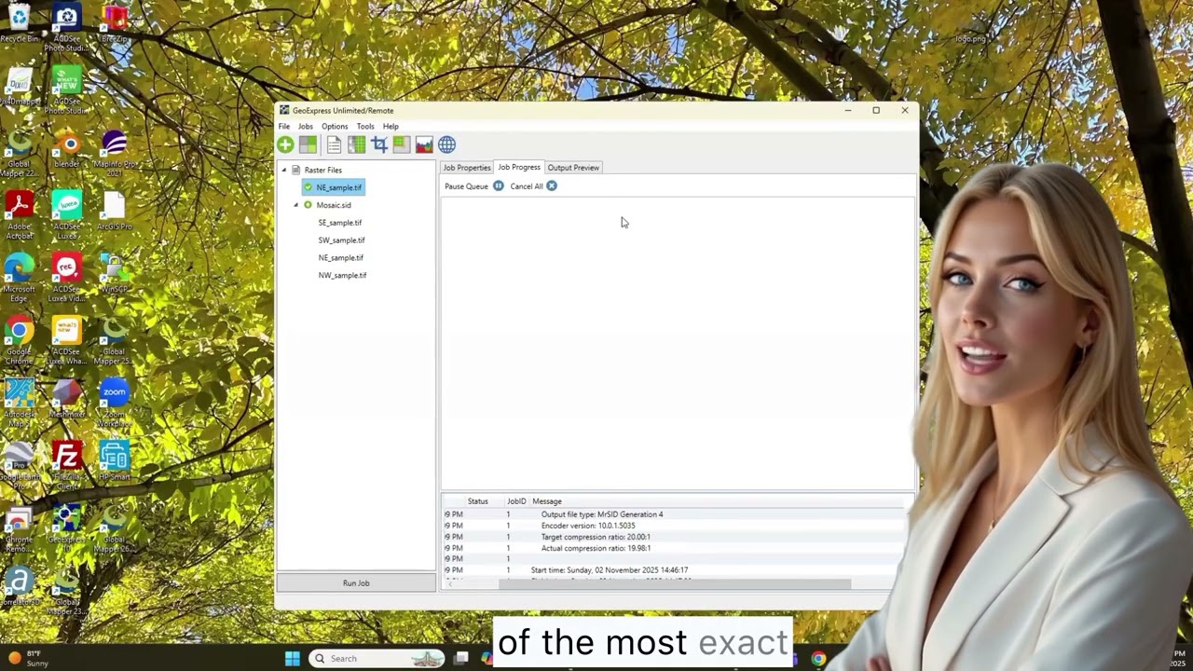The width and height of the screenshot is (1193, 671).
Task: Collapse the Mosaic.sid tree node
Action: (296, 205)
